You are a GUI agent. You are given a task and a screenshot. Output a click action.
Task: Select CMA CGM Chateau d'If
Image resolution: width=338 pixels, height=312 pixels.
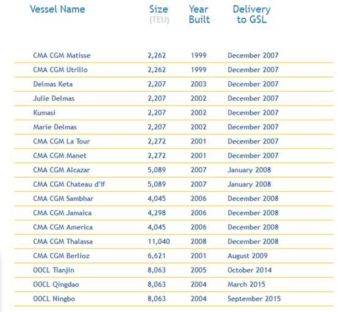tap(69, 184)
